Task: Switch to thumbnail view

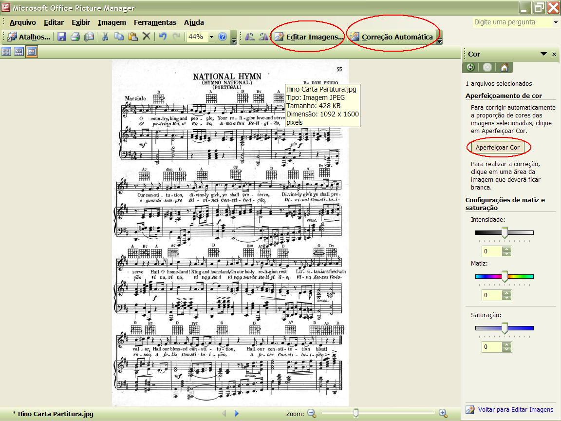Action: point(6,52)
